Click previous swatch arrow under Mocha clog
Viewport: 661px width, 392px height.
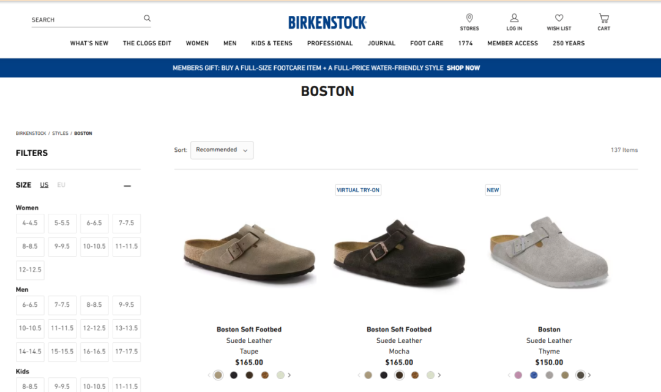tap(359, 375)
